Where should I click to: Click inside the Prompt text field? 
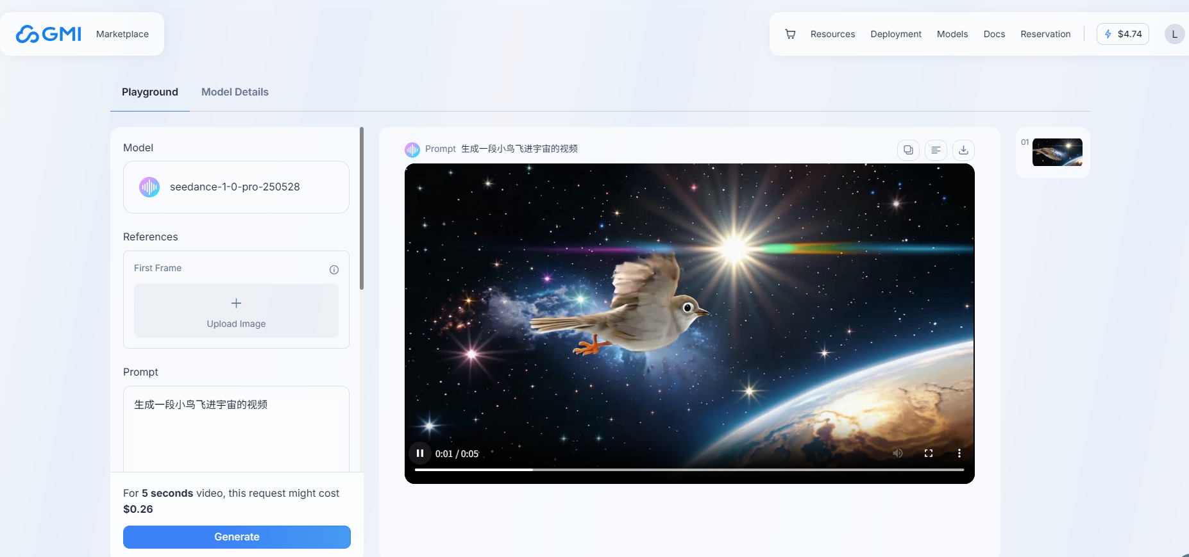(236, 429)
